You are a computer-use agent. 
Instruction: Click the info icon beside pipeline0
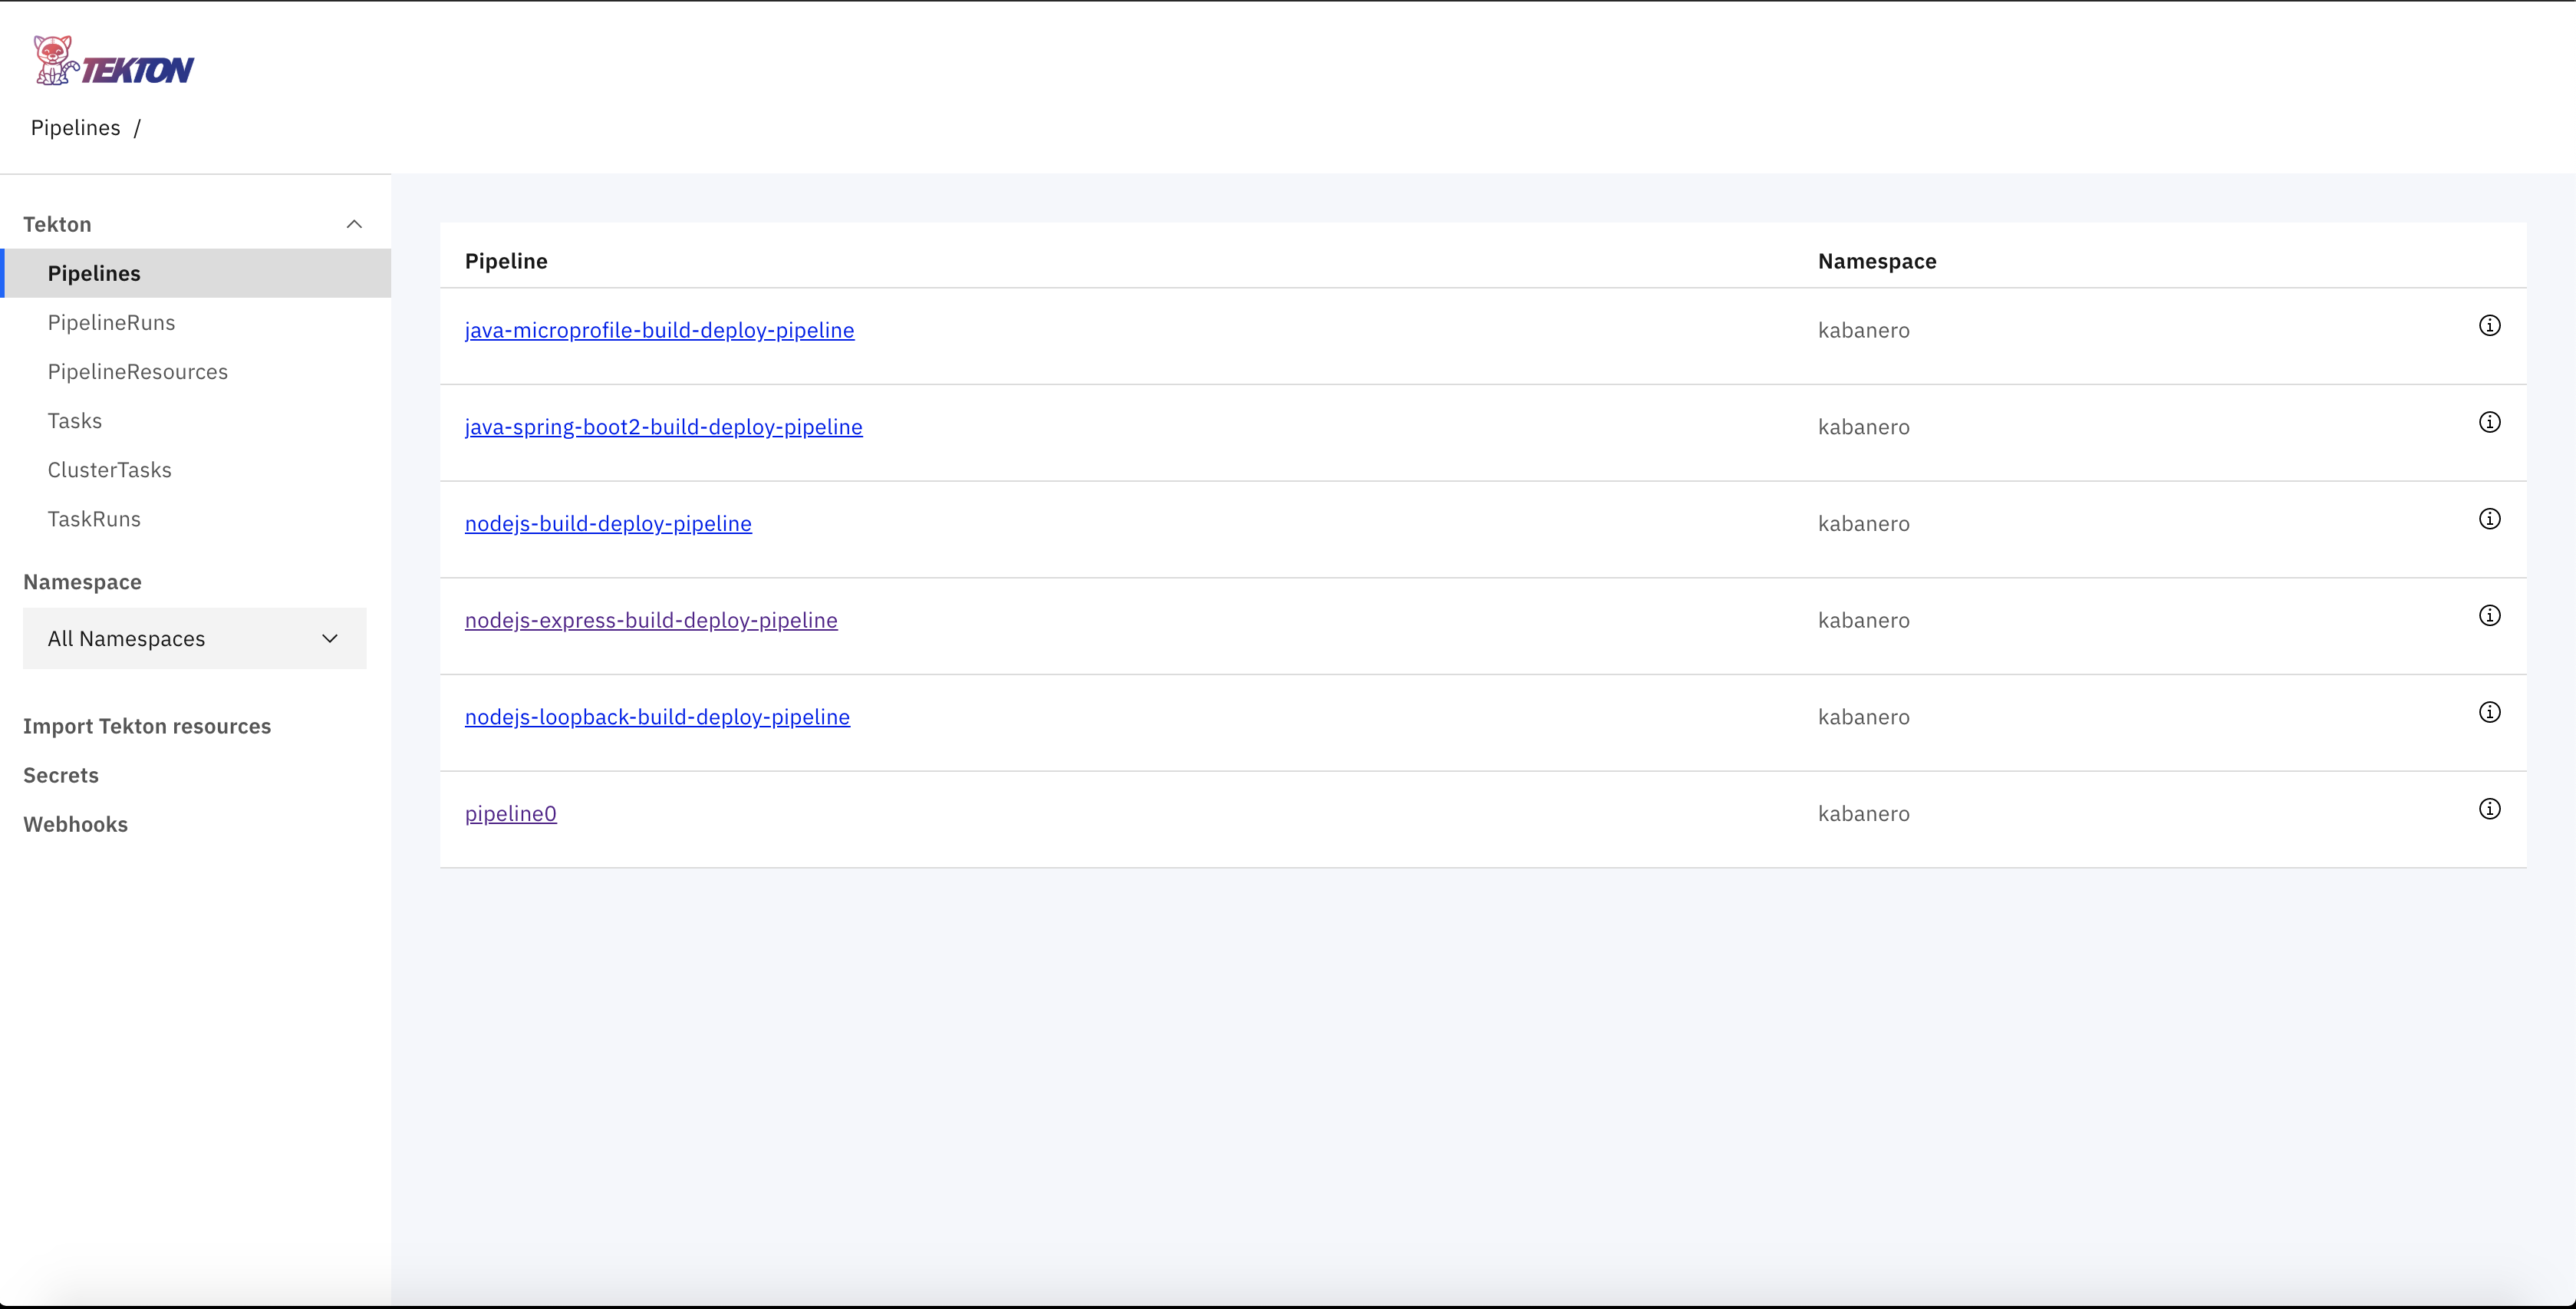(x=2489, y=809)
